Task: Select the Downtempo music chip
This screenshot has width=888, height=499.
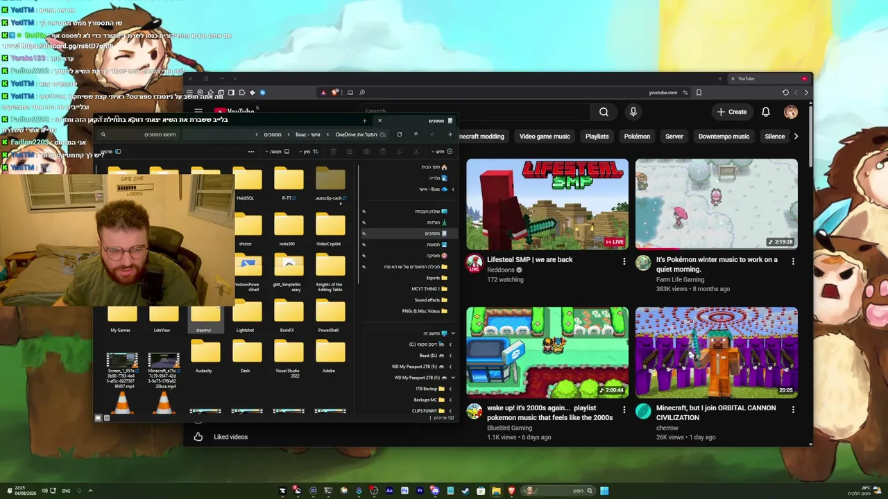Action: click(x=724, y=137)
